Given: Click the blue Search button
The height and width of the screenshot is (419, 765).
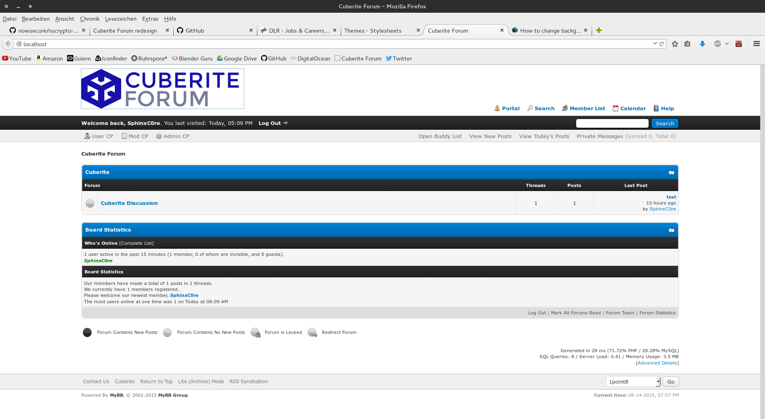Looking at the screenshot, I should (665, 124).
